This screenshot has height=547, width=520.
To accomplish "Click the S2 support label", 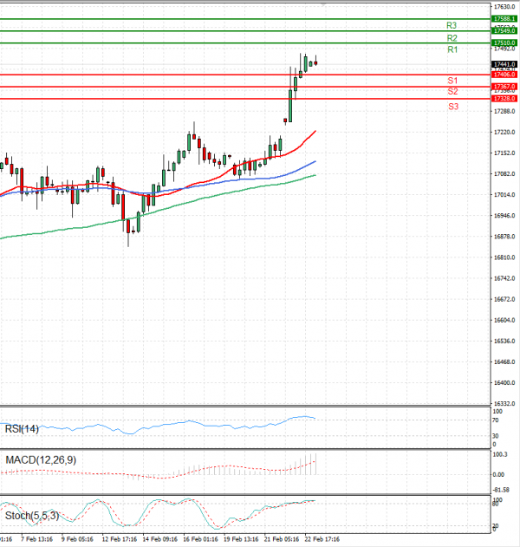I will 452,91.
